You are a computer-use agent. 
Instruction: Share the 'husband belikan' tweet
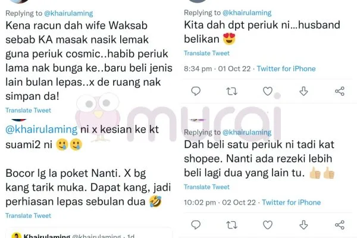click(x=340, y=91)
